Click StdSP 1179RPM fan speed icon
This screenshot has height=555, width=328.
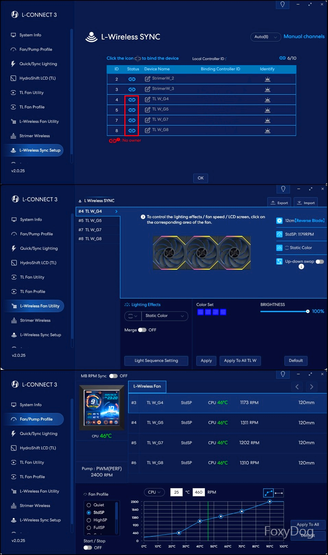click(279, 234)
